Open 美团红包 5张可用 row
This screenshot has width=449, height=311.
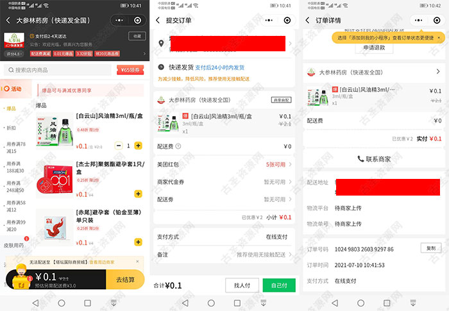[224, 164]
